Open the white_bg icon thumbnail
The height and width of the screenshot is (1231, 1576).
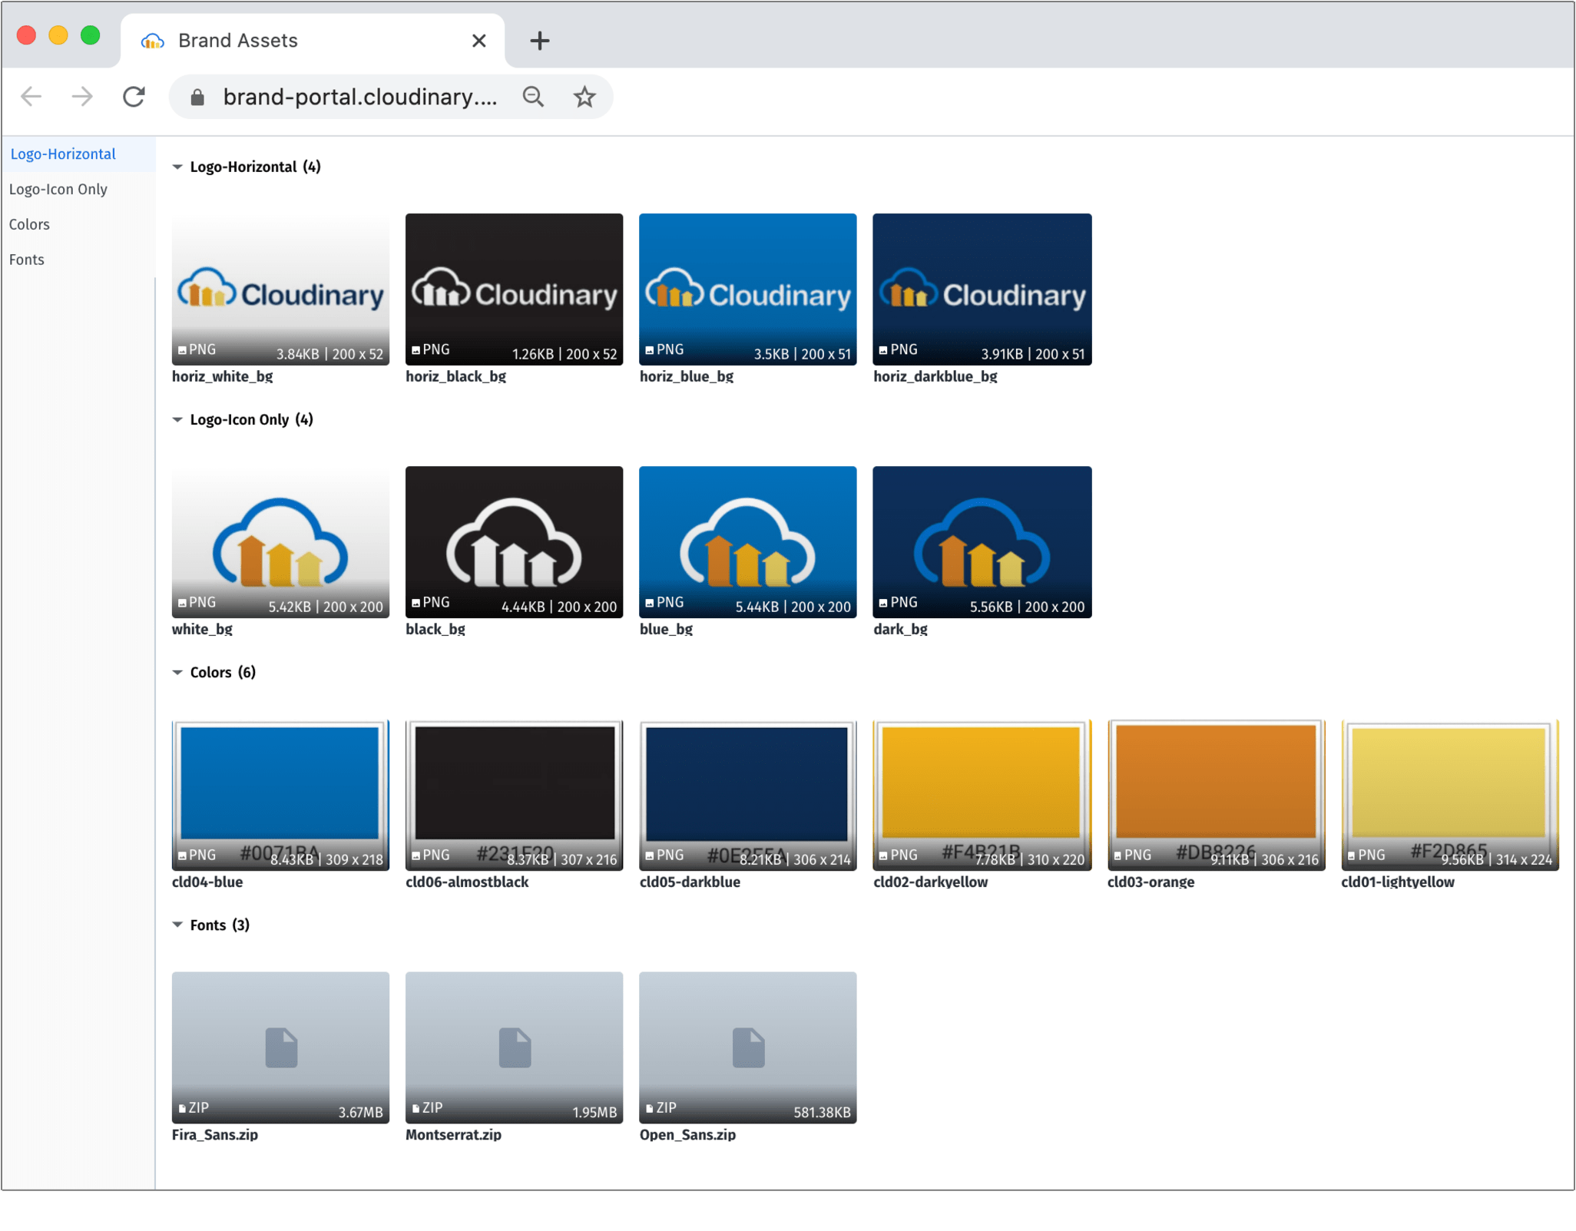pyautogui.click(x=280, y=541)
